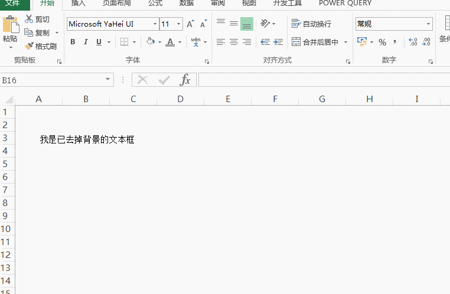Image resolution: width=450 pixels, height=294 pixels.
Task: Select Center horizontal alignment icon
Action: click(x=234, y=42)
